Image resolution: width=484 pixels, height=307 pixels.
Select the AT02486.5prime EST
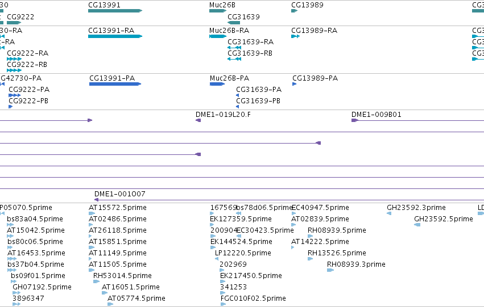click(x=92, y=225)
